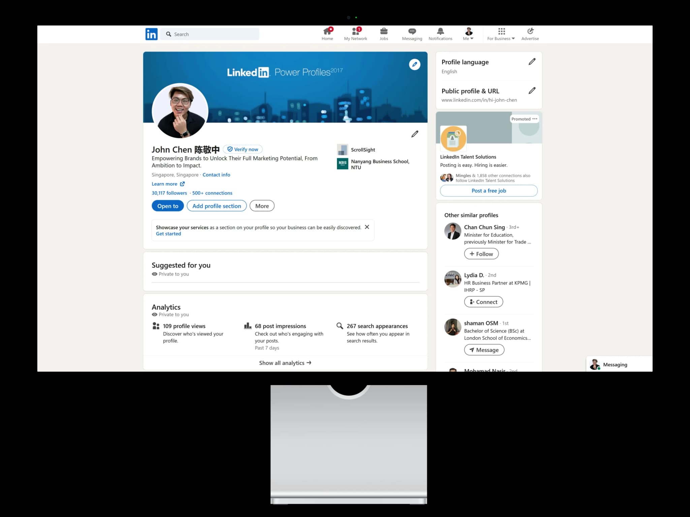Click the LinkedIn home icon
The height and width of the screenshot is (517, 690).
pyautogui.click(x=327, y=34)
